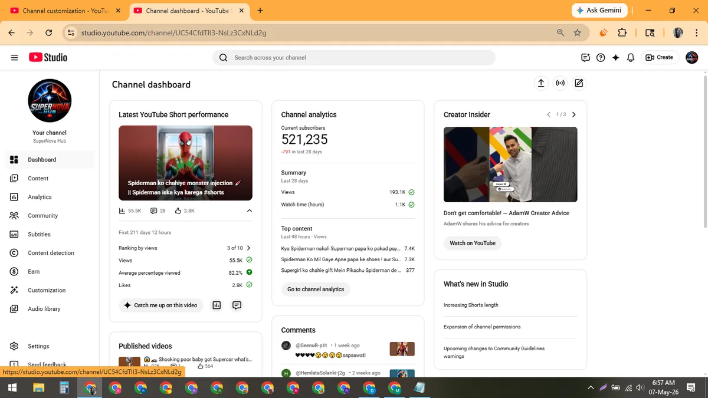The width and height of the screenshot is (708, 398).
Task: Open Analytics from the sidebar
Action: tap(50, 197)
